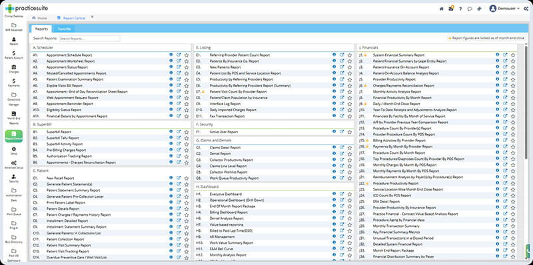Screen dimensions: 533x265
Task: Select 'Web Appointment Request Report' row
Action: point(111,98)
